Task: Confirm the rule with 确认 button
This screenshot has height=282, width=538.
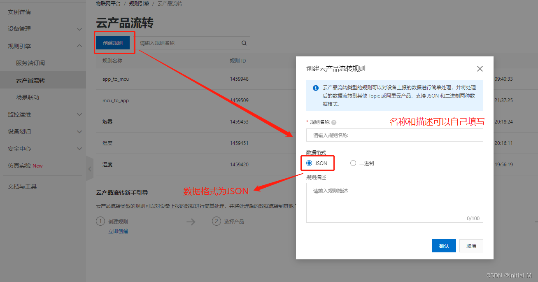Action: click(444, 246)
